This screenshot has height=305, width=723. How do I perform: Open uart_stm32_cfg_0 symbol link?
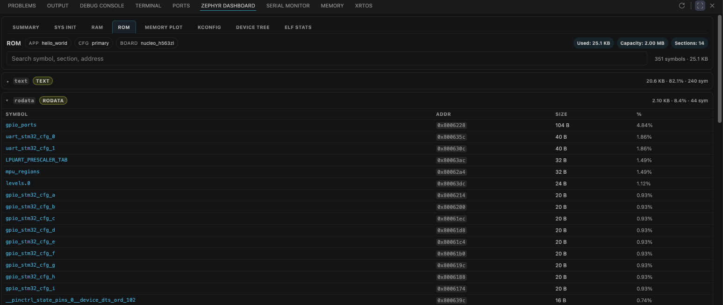(x=30, y=137)
